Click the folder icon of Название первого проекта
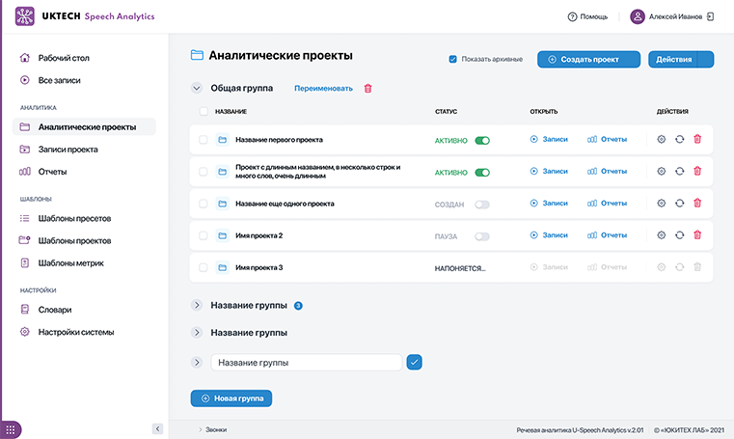 pyautogui.click(x=223, y=140)
